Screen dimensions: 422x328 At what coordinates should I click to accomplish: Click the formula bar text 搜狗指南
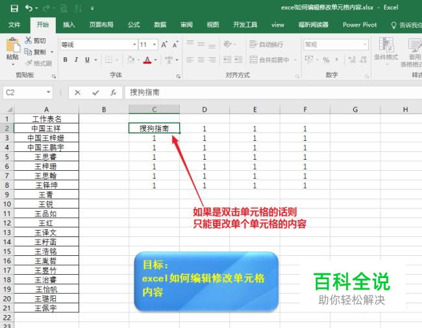click(x=145, y=92)
